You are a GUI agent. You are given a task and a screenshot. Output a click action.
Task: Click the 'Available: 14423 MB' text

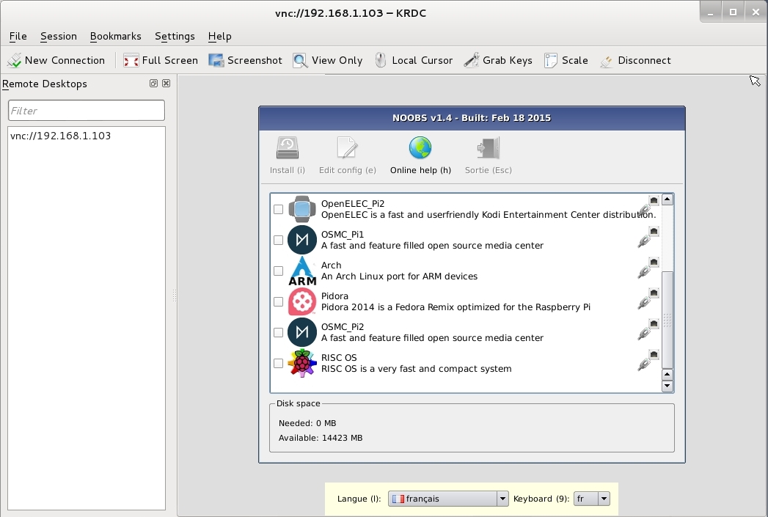click(x=321, y=438)
